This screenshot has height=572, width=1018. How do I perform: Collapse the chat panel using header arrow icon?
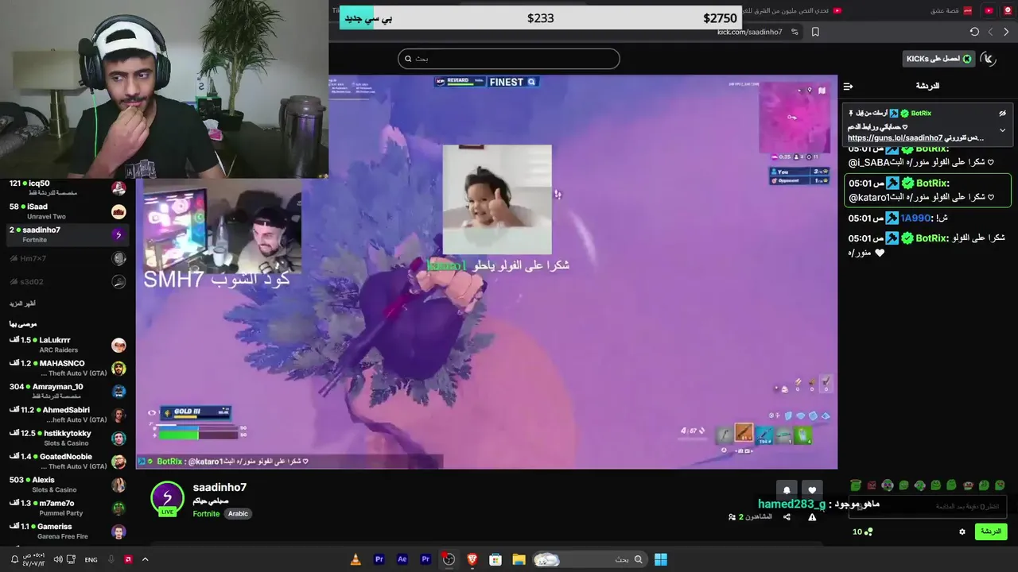click(848, 86)
